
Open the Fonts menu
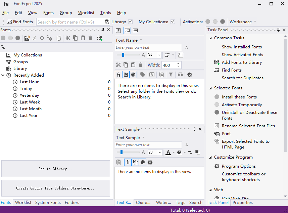[48, 13]
